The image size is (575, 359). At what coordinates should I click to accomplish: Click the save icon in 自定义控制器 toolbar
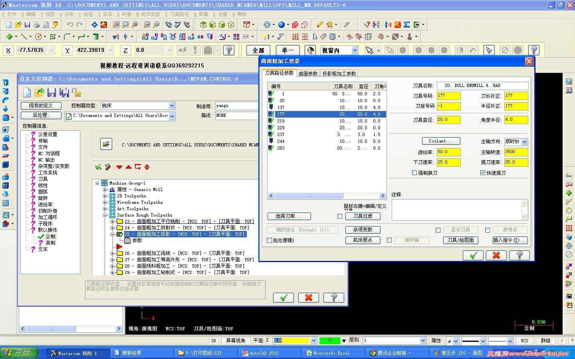pos(52,93)
